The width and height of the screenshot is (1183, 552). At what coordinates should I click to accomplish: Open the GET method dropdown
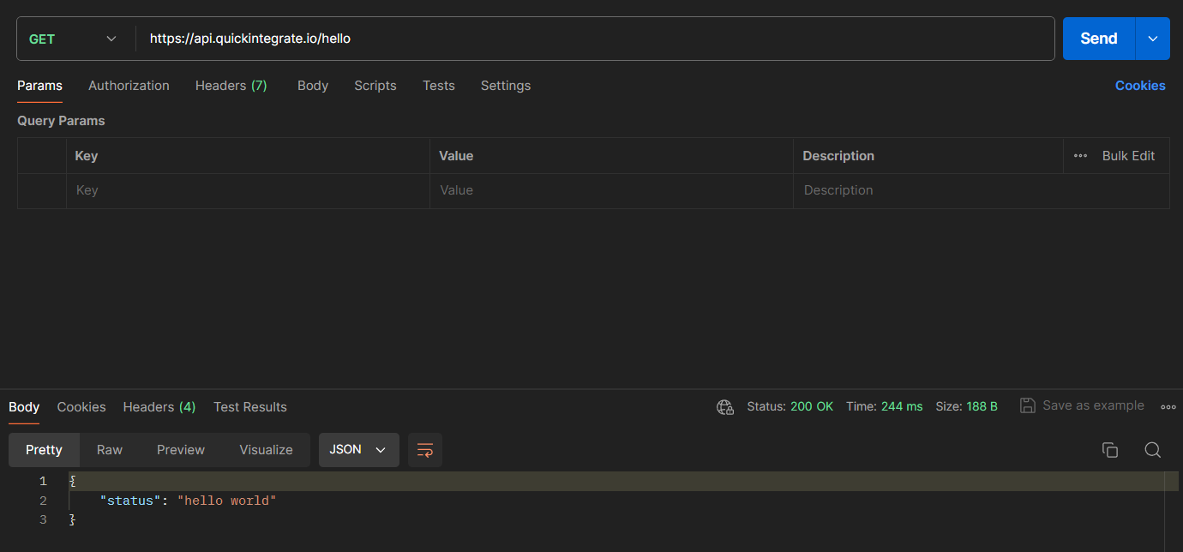[x=73, y=39]
